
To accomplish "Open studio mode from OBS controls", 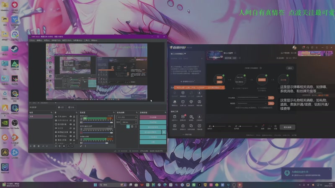I will 153,137.
